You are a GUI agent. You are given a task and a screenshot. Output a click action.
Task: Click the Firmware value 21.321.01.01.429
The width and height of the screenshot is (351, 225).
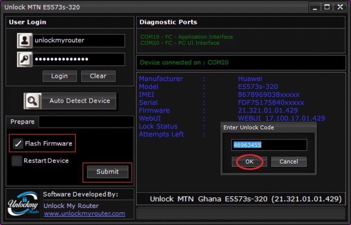coord(268,111)
